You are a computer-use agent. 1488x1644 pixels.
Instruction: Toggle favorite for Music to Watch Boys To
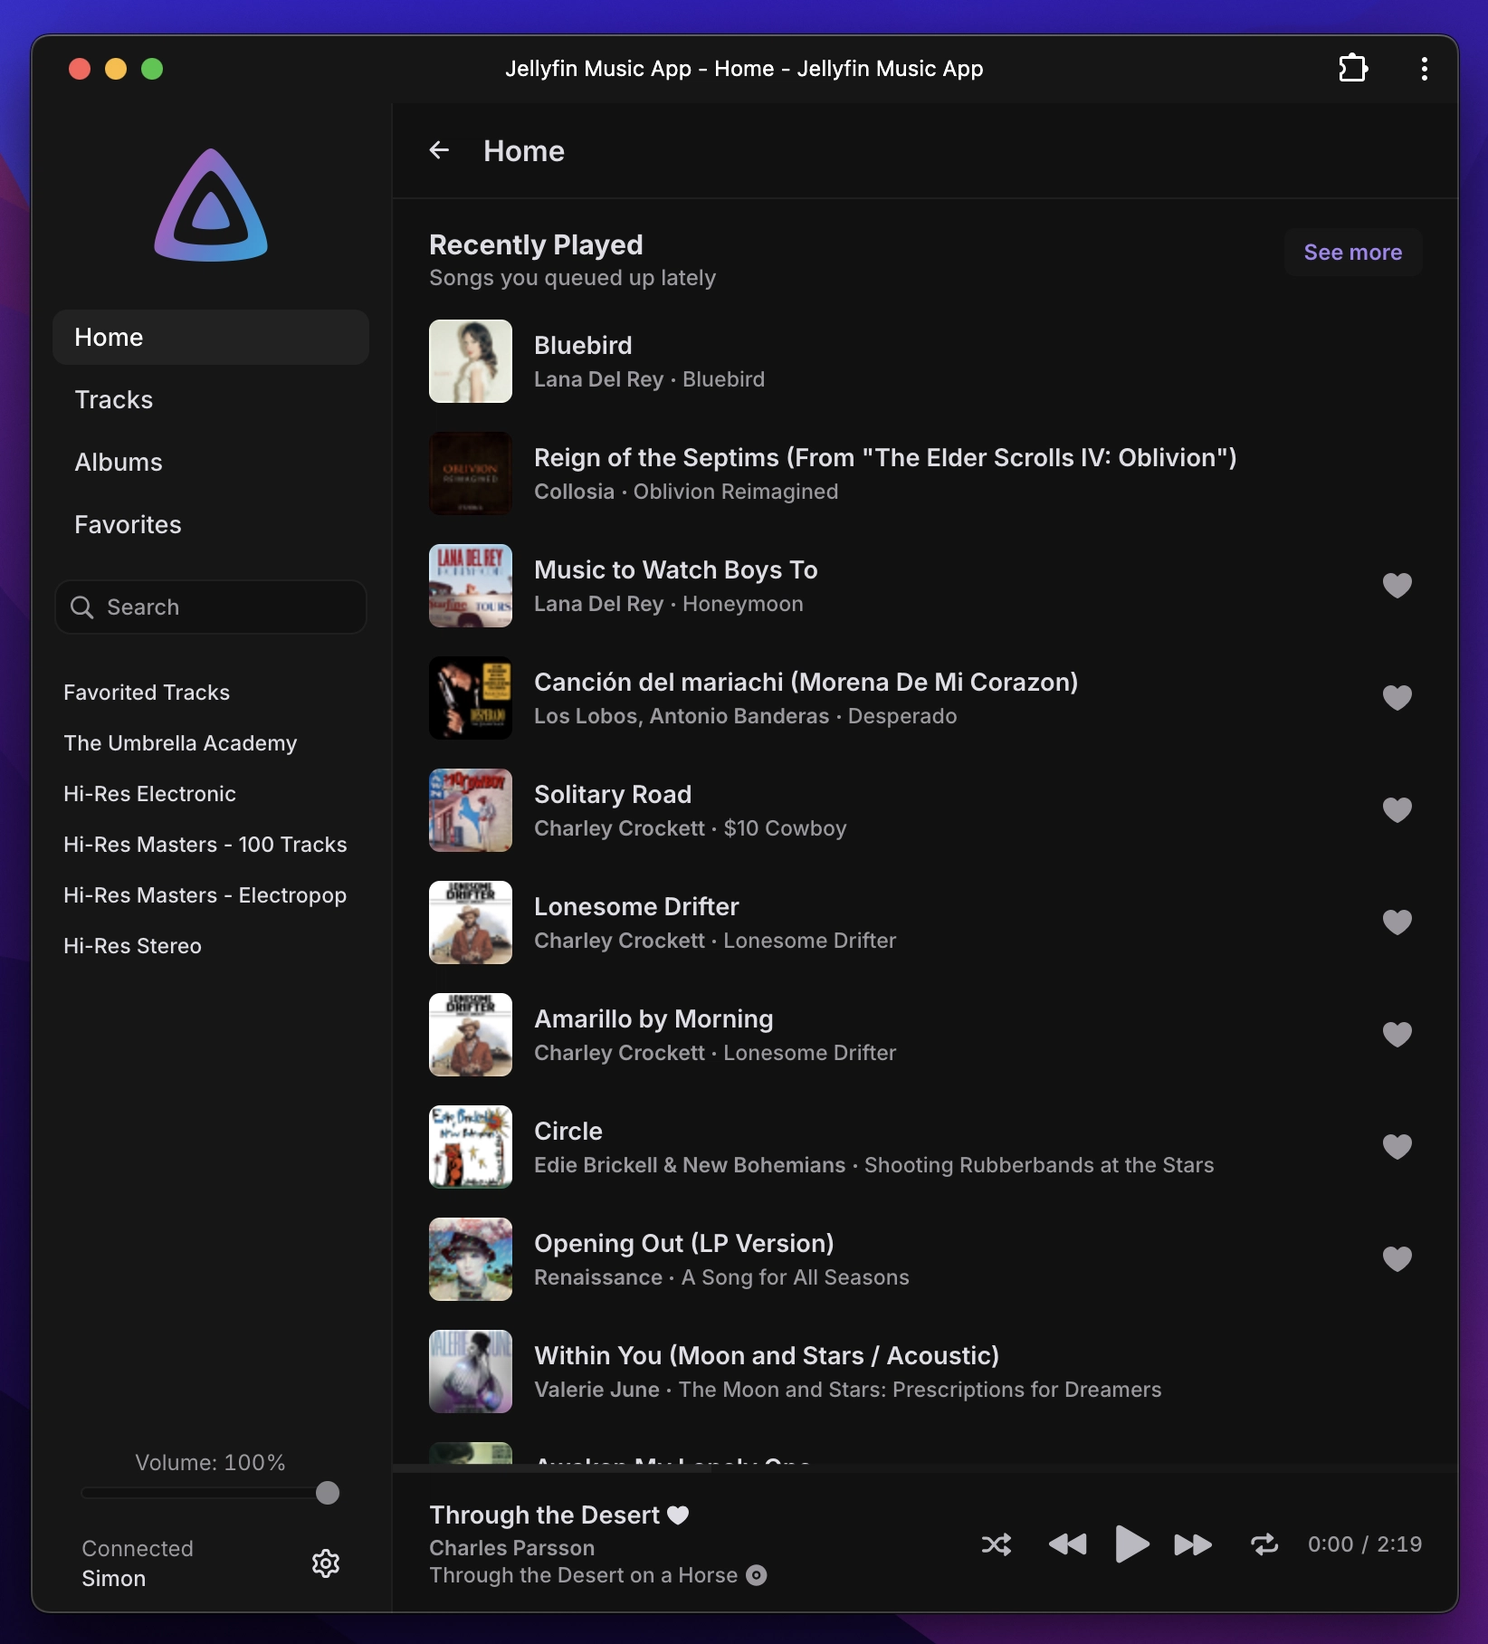tap(1397, 586)
